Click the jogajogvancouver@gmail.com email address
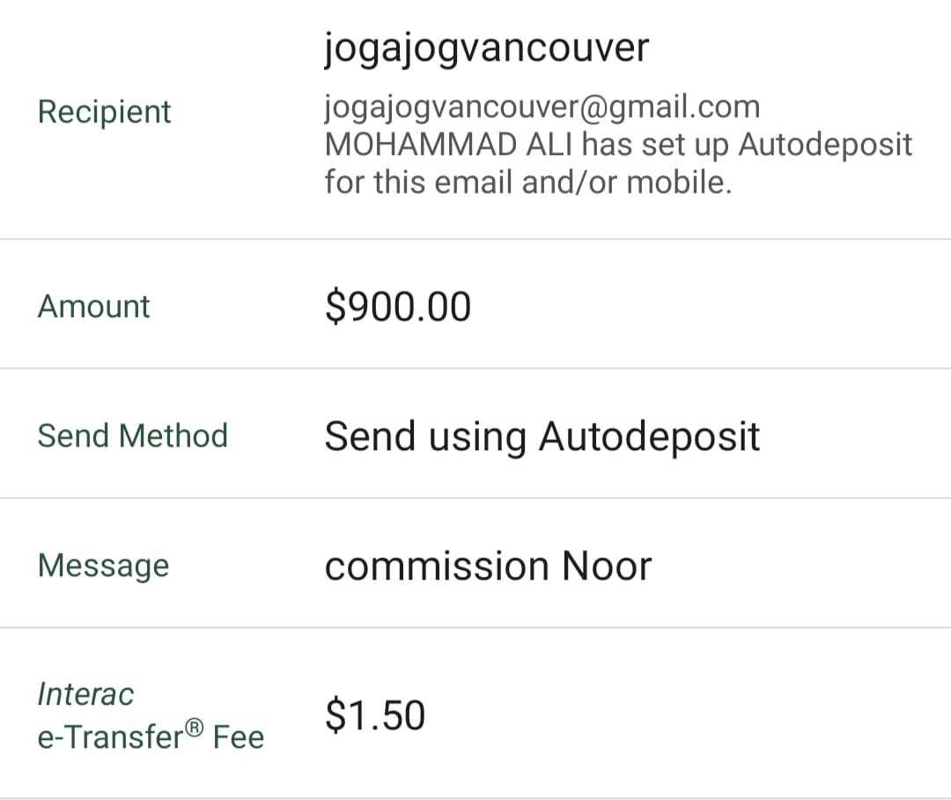Viewport: 951px width, 800px height. (x=542, y=108)
